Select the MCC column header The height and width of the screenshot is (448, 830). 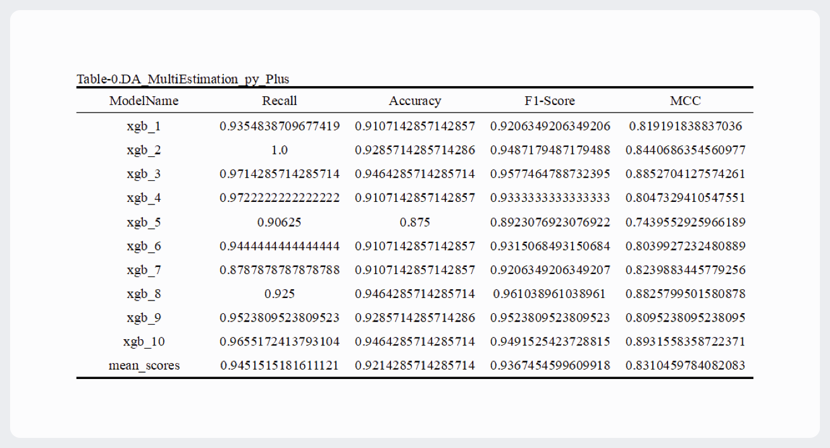685,101
